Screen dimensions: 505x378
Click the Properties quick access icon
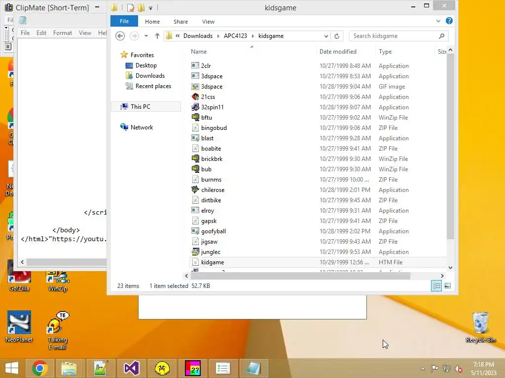(130, 7)
